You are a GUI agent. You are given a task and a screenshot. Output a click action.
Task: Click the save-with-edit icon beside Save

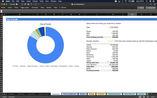pos(28,4)
